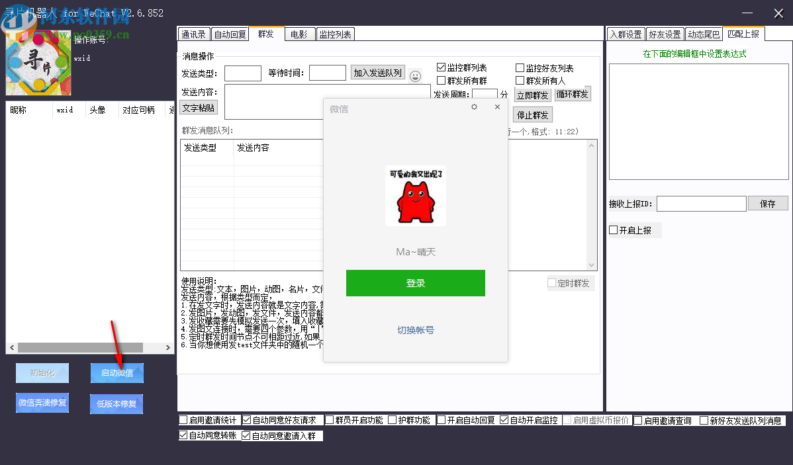
Task: Enable 新好友发送队列消息 checkbox
Action: pyautogui.click(x=704, y=421)
